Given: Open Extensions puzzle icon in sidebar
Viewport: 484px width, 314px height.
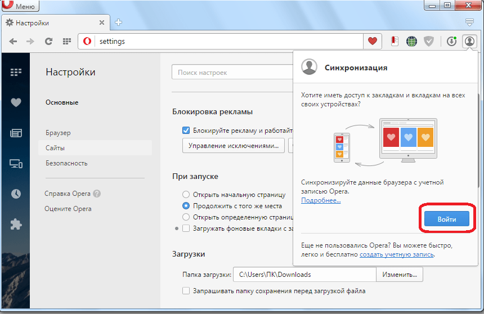Looking at the screenshot, I should pyautogui.click(x=16, y=224).
